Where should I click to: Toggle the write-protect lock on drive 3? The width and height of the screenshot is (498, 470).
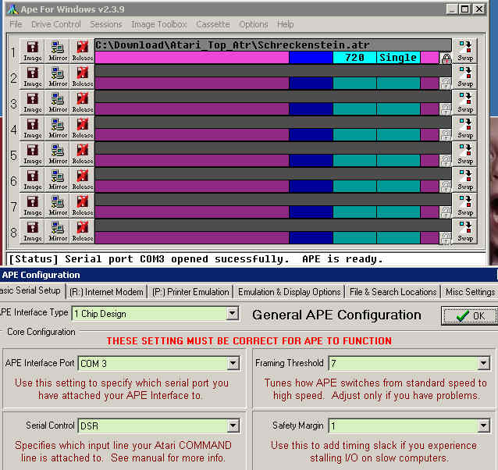pos(446,109)
